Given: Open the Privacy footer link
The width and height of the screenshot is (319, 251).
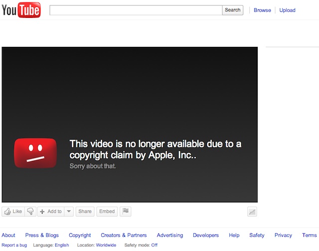Looking at the screenshot, I should coord(283,236).
